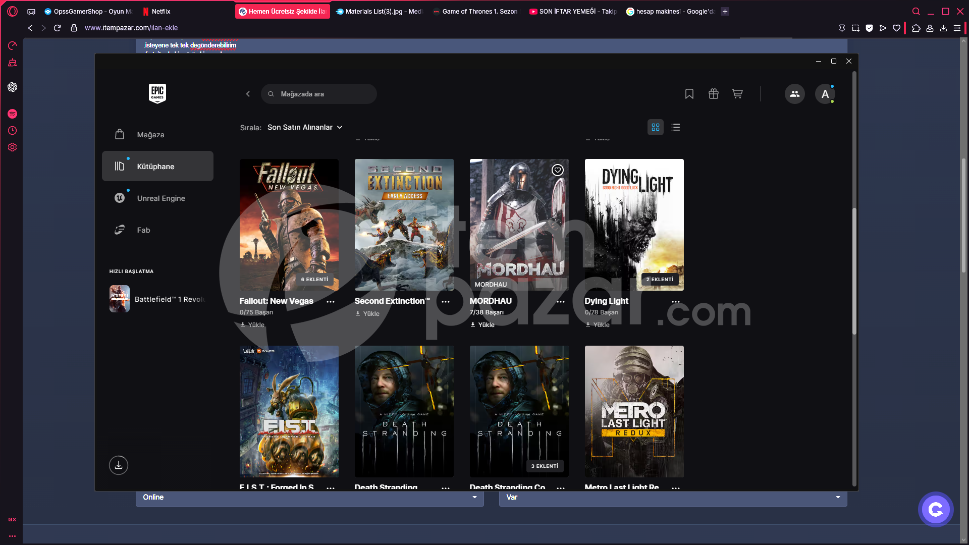Switch library to grid view
The width and height of the screenshot is (969, 545).
point(656,127)
